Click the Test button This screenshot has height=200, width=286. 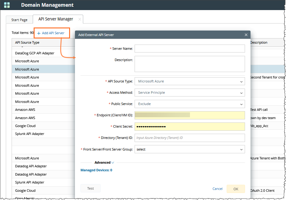point(91,189)
